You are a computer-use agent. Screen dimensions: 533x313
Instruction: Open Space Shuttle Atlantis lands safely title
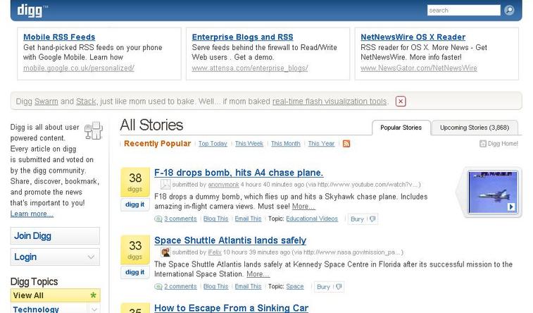click(230, 240)
